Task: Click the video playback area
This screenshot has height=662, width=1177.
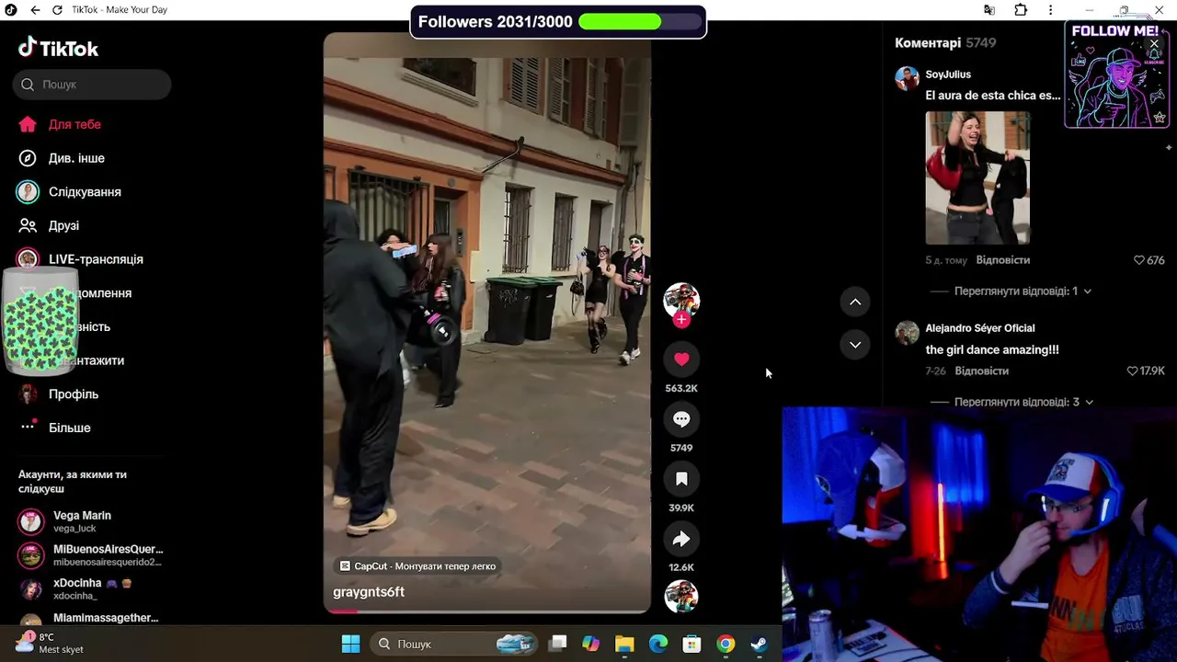Action: 487,322
